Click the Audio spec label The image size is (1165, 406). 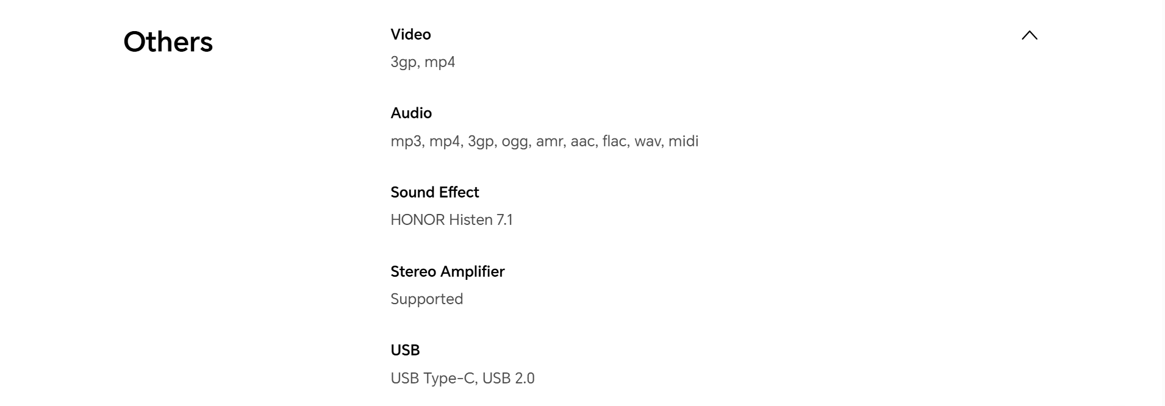[411, 113]
